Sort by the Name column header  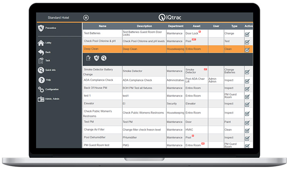(x=102, y=26)
